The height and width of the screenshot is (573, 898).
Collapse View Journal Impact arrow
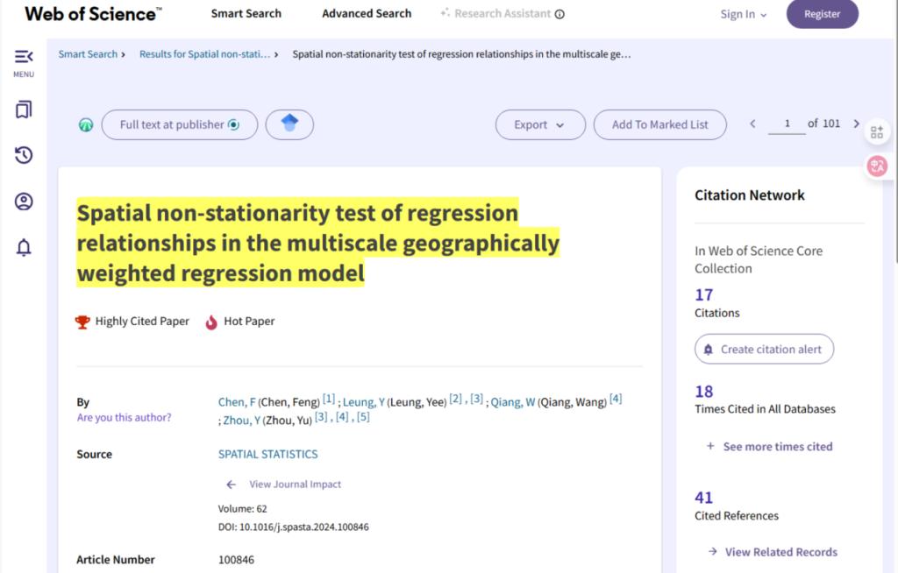coord(232,485)
